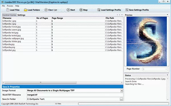Browse for Save In Folder with ellipsis button
171x106 pixels.
(121, 99)
